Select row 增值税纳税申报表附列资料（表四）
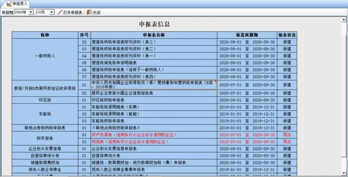 pyautogui.click(x=154, y=77)
